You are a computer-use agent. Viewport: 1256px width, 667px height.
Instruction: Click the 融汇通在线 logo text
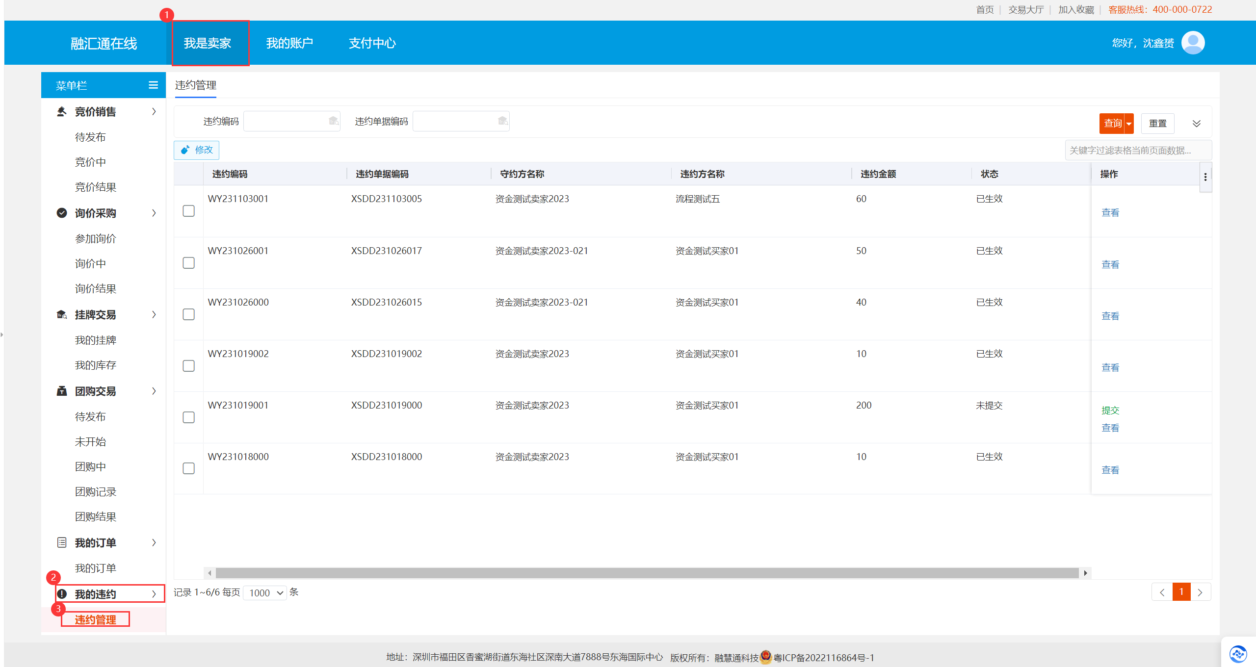tap(104, 44)
